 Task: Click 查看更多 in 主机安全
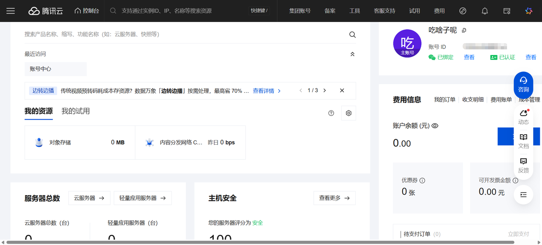coord(335,198)
